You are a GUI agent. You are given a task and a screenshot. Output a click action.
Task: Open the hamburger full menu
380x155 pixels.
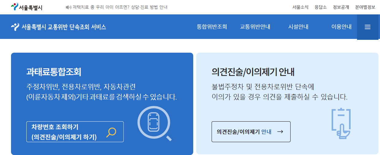coord(368,27)
